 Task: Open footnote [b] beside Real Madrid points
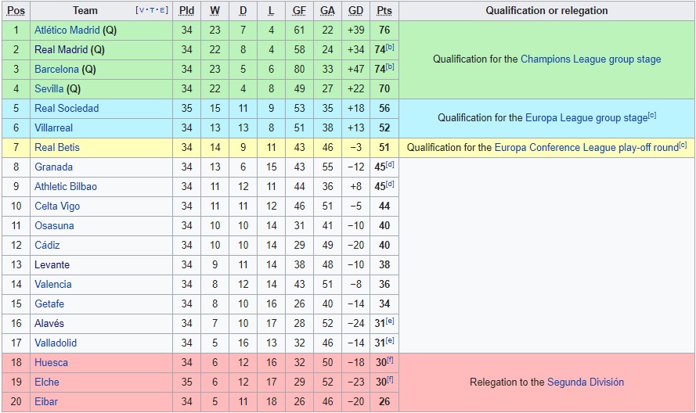tap(390, 47)
